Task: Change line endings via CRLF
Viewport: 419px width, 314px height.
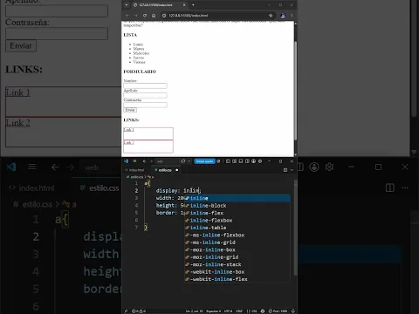Action: (x=239, y=311)
